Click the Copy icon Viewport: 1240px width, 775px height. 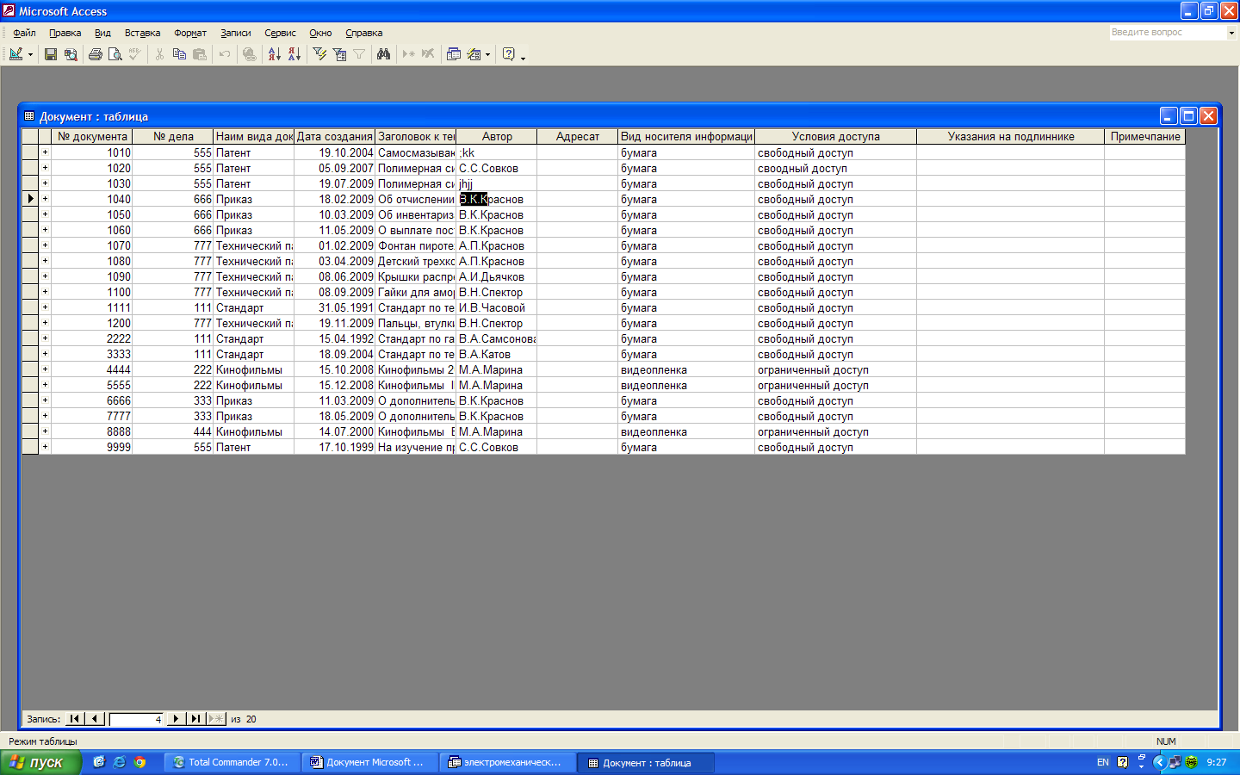coord(179,54)
